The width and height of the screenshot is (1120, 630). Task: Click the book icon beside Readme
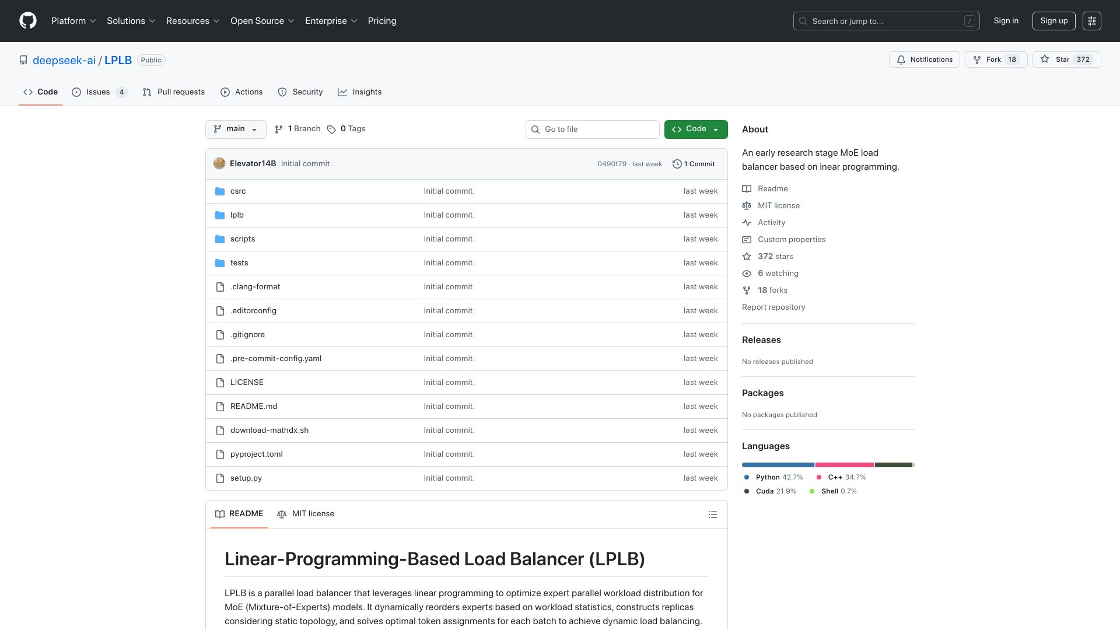click(x=747, y=189)
